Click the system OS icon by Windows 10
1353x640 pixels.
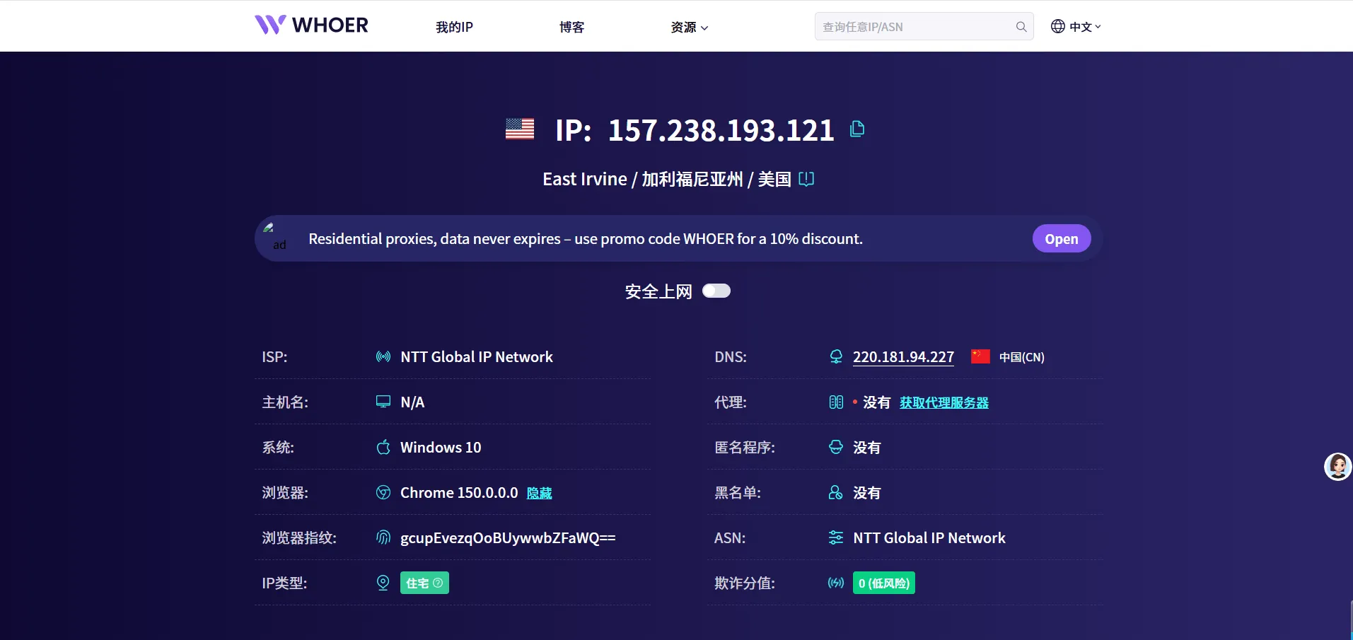(x=383, y=447)
